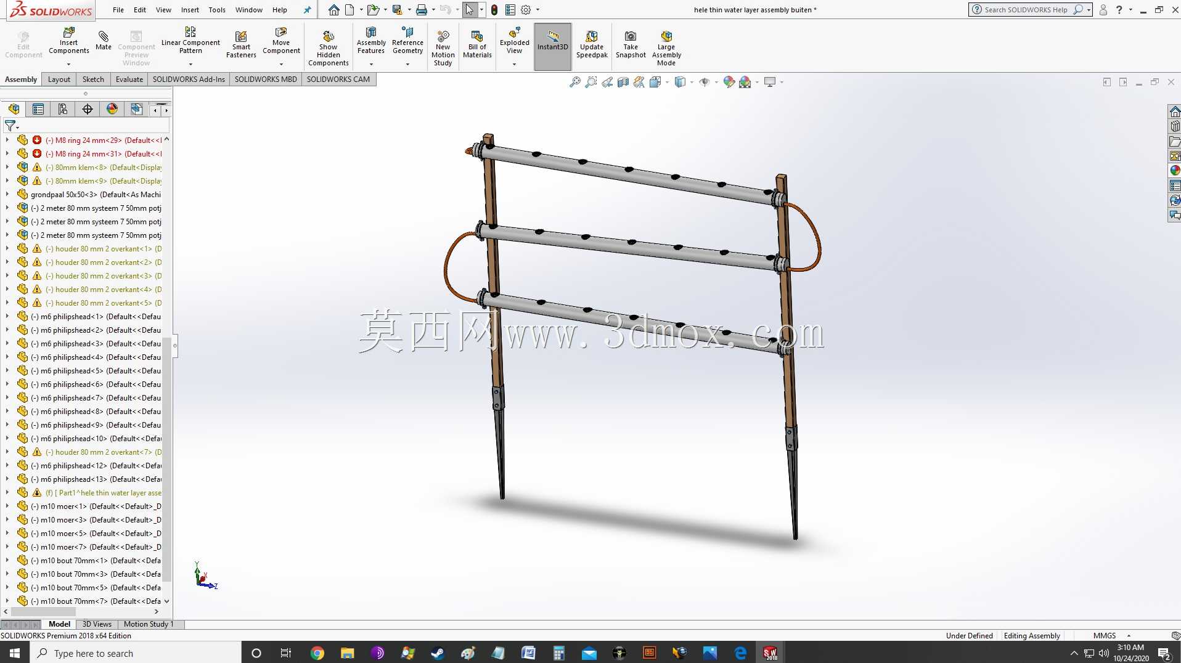Open the Move Component dropdown arrow
Image resolution: width=1181 pixels, height=663 pixels.
281,64
